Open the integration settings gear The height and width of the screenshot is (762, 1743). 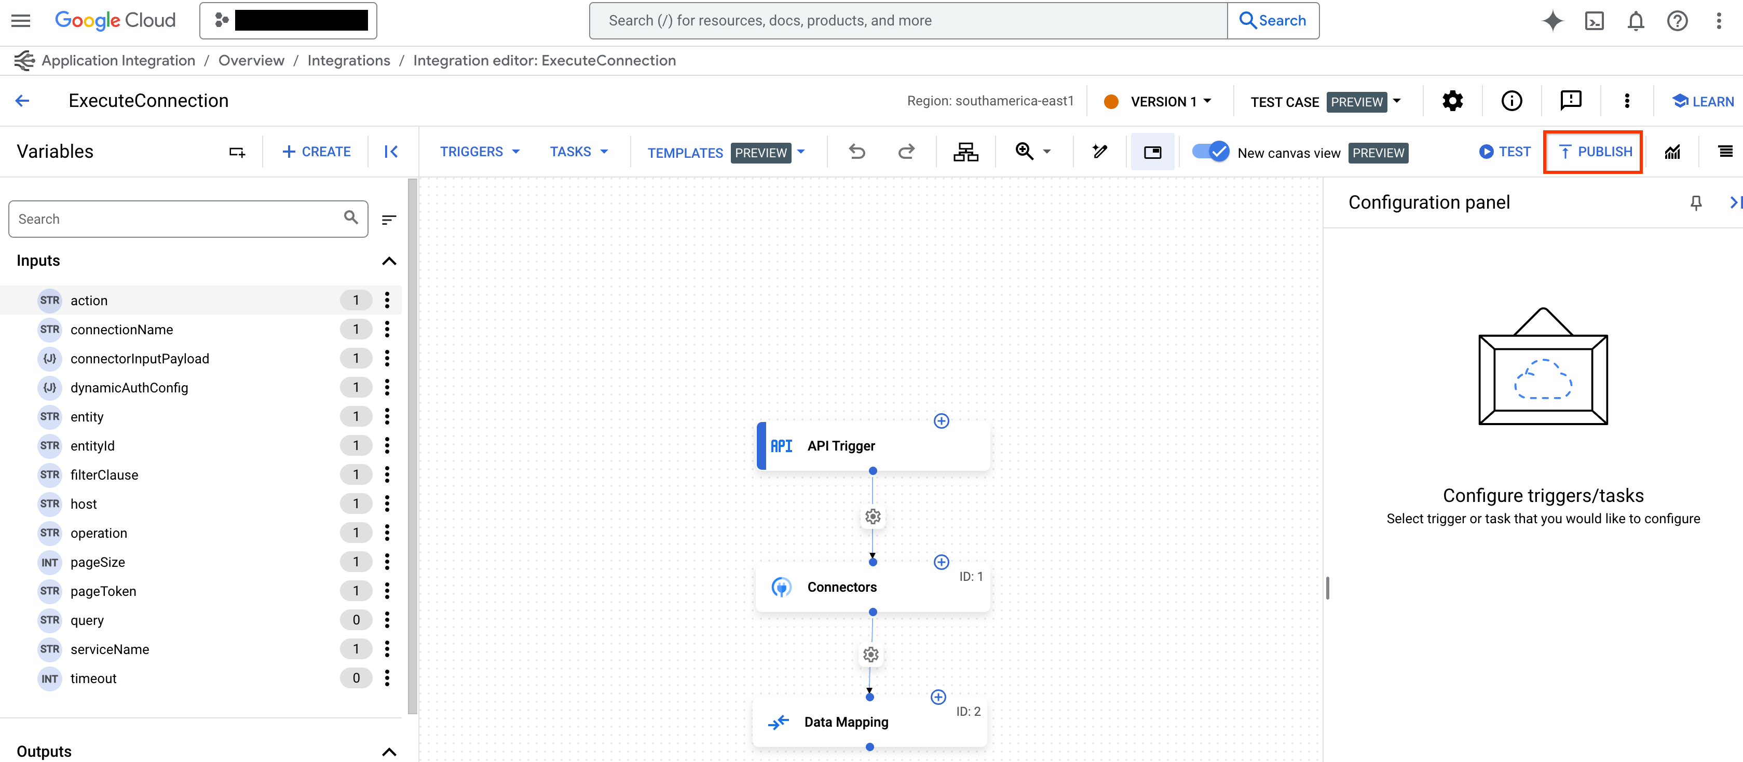1452,101
